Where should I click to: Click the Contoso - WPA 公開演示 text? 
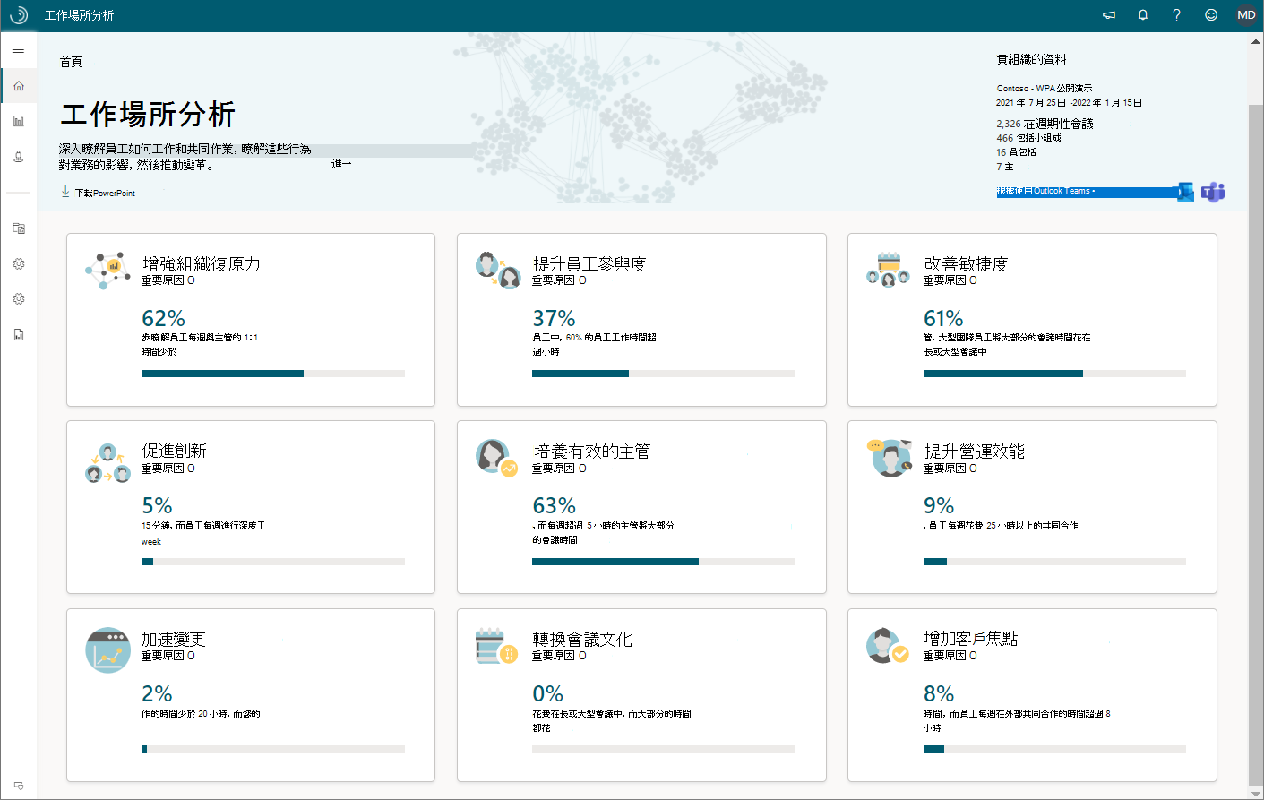click(1045, 89)
